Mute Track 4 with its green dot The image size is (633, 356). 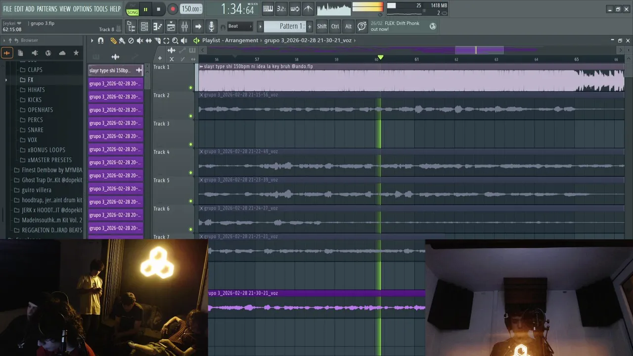pos(191,173)
